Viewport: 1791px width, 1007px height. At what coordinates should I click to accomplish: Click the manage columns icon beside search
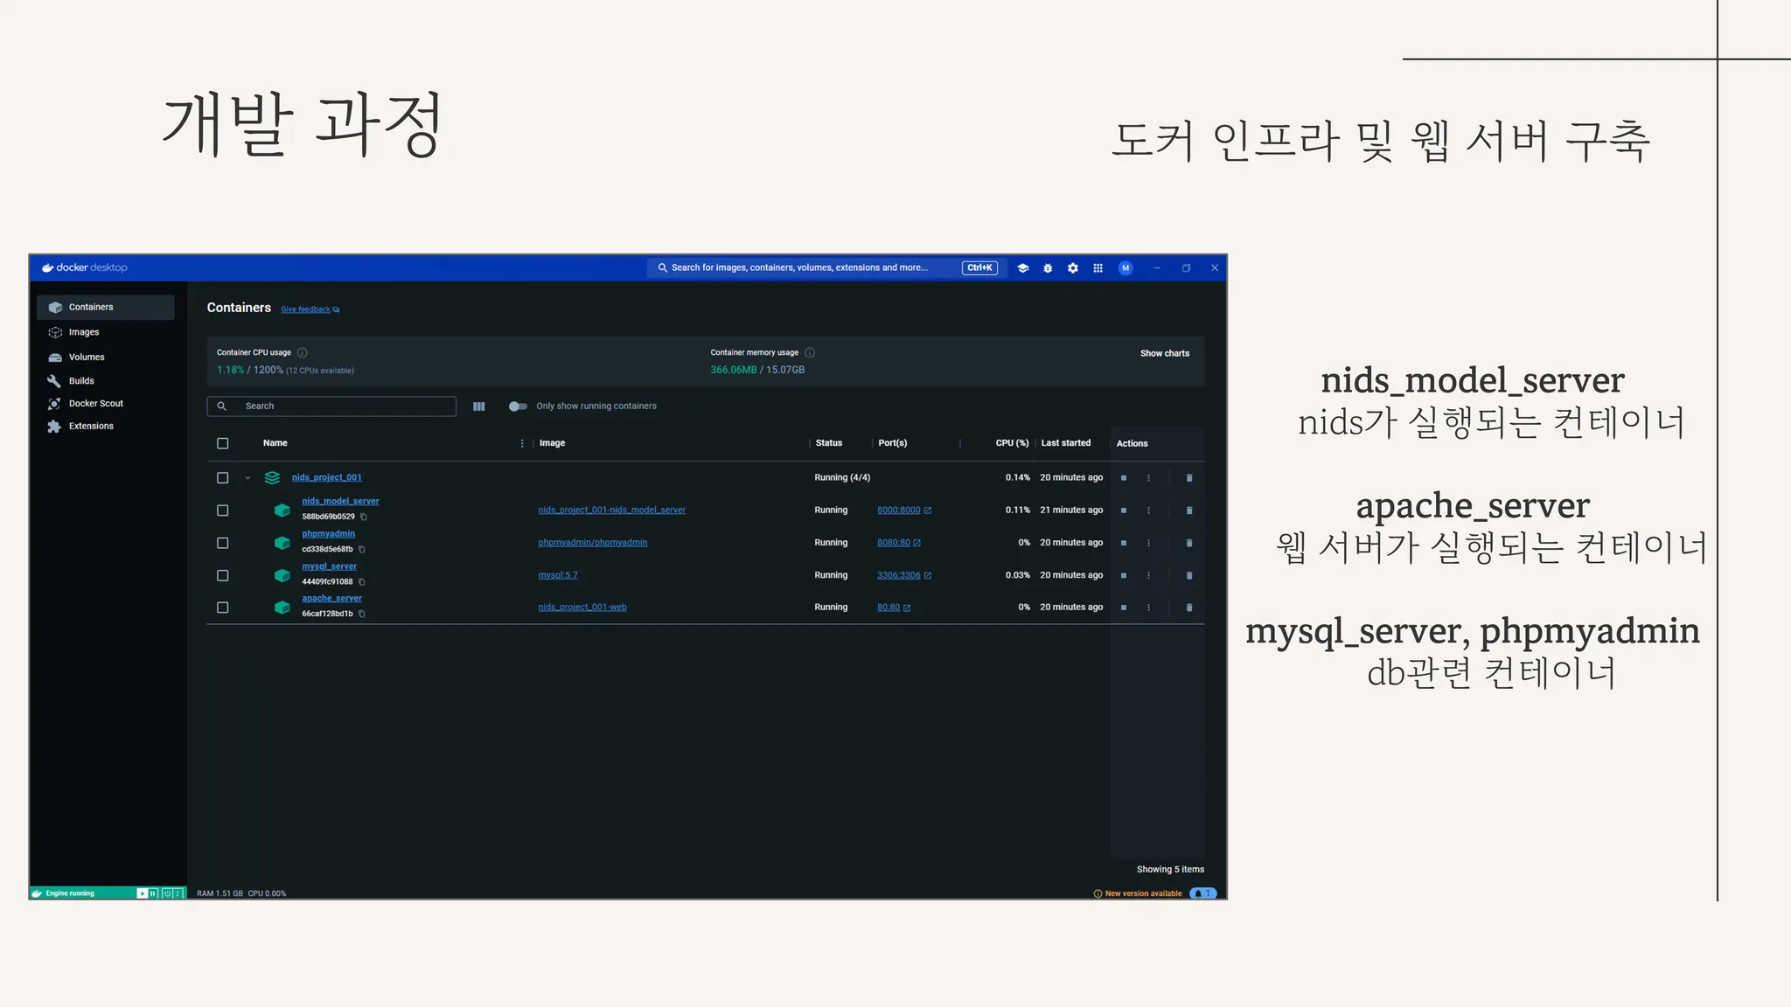tap(479, 406)
